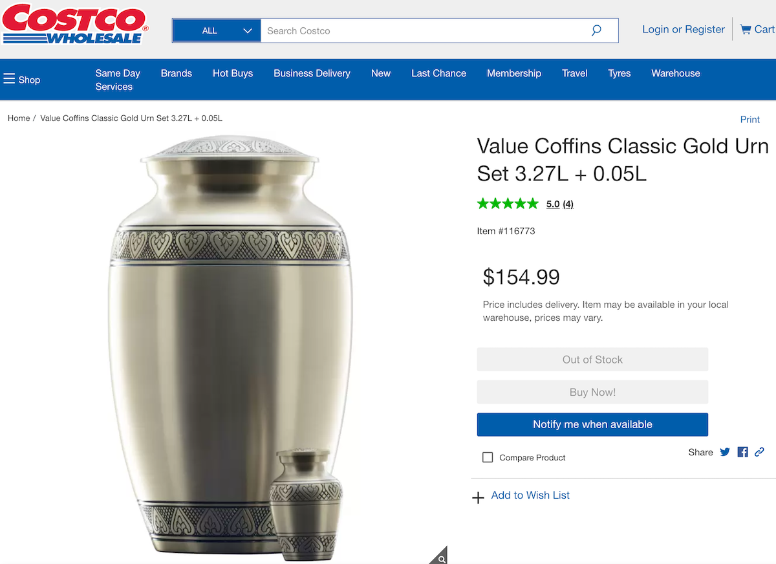Share product on Twitter
Screen dimensions: 776x564
pyautogui.click(x=725, y=452)
